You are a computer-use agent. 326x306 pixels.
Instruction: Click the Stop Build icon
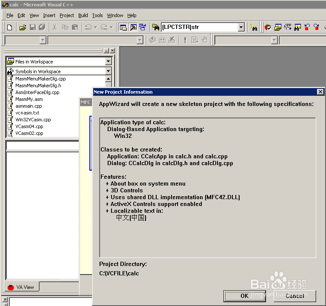pos(172,40)
